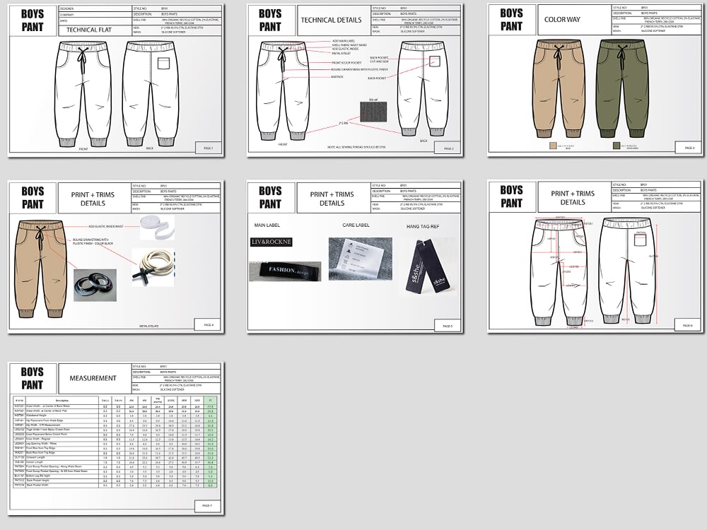This screenshot has height=530, width=707.
Task: Click the PAGE-3 box
Action: (689, 148)
